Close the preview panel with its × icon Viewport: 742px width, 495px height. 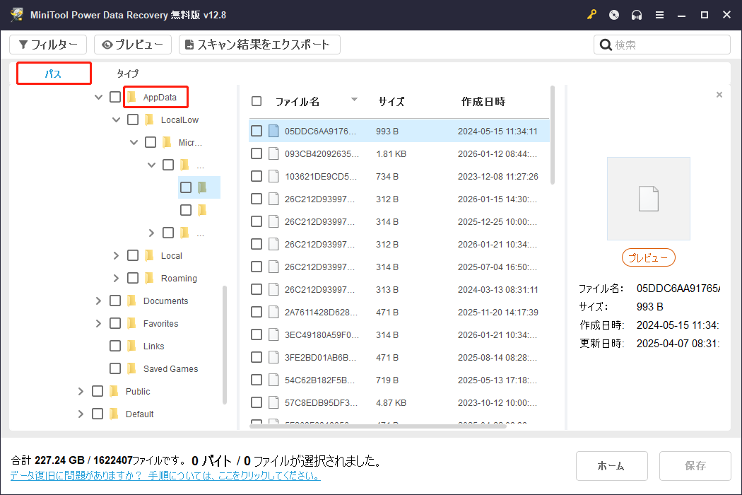pyautogui.click(x=719, y=94)
